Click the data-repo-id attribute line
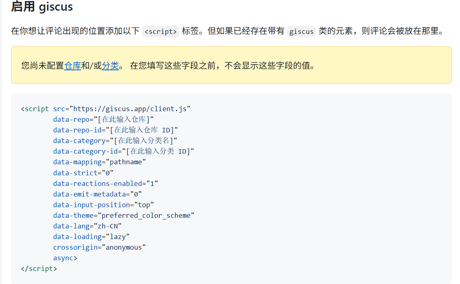460x284 pixels. pyautogui.click(x=115, y=130)
